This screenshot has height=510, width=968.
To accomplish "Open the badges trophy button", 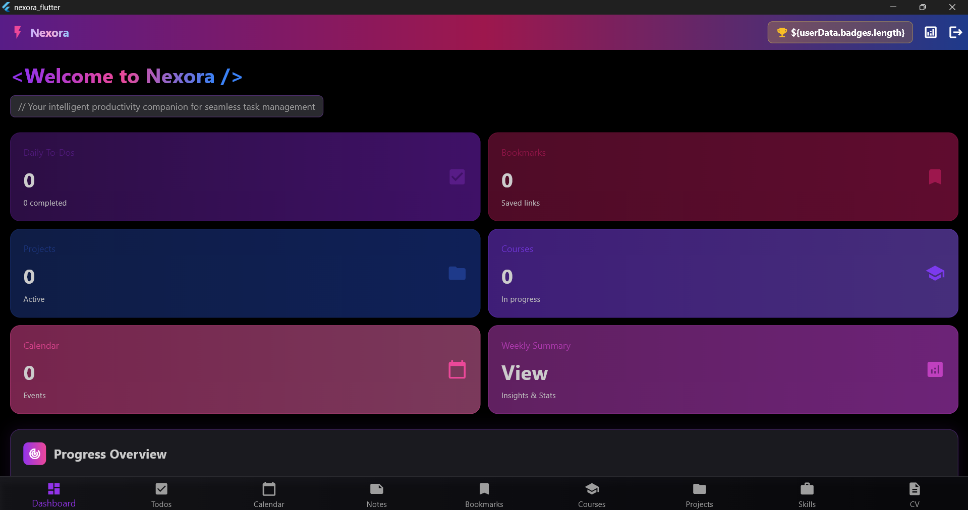I will click(x=840, y=32).
